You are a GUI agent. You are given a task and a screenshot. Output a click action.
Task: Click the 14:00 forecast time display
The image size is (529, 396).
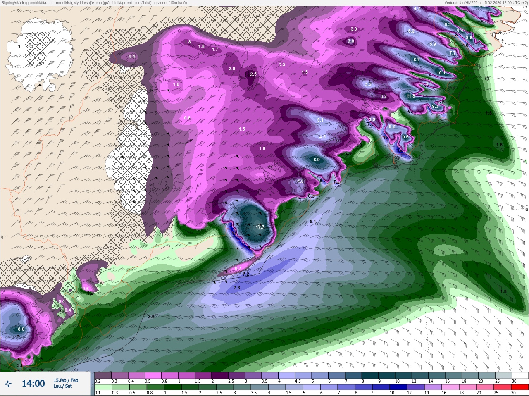coord(33,384)
